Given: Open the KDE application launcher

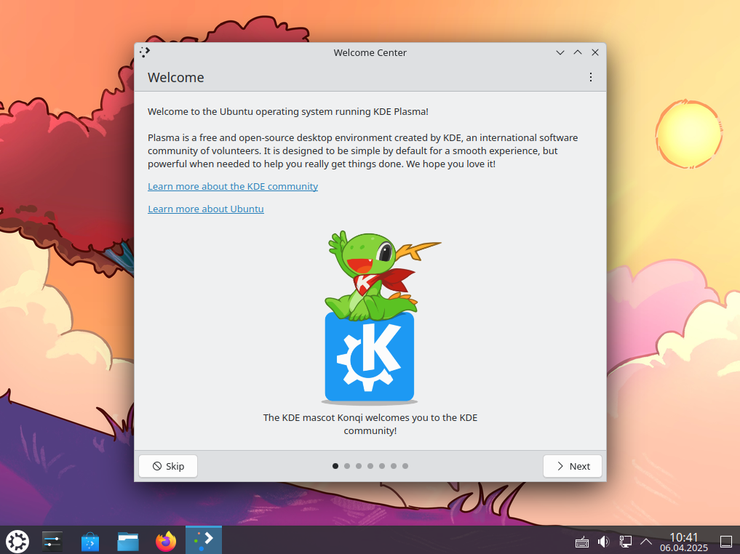Looking at the screenshot, I should point(17,541).
